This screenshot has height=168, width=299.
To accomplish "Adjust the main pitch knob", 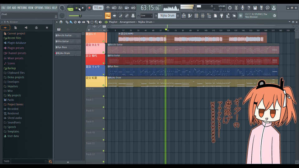I will (62, 16).
